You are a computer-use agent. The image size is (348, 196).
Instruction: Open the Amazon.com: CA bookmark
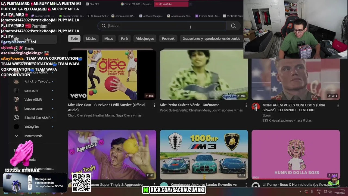click(123, 16)
